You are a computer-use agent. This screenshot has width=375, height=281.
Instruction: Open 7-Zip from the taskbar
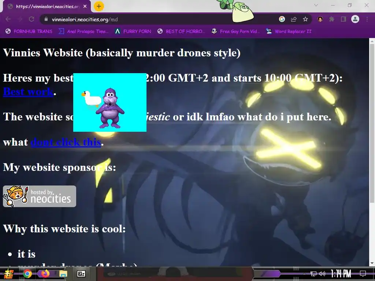[x=81, y=274]
